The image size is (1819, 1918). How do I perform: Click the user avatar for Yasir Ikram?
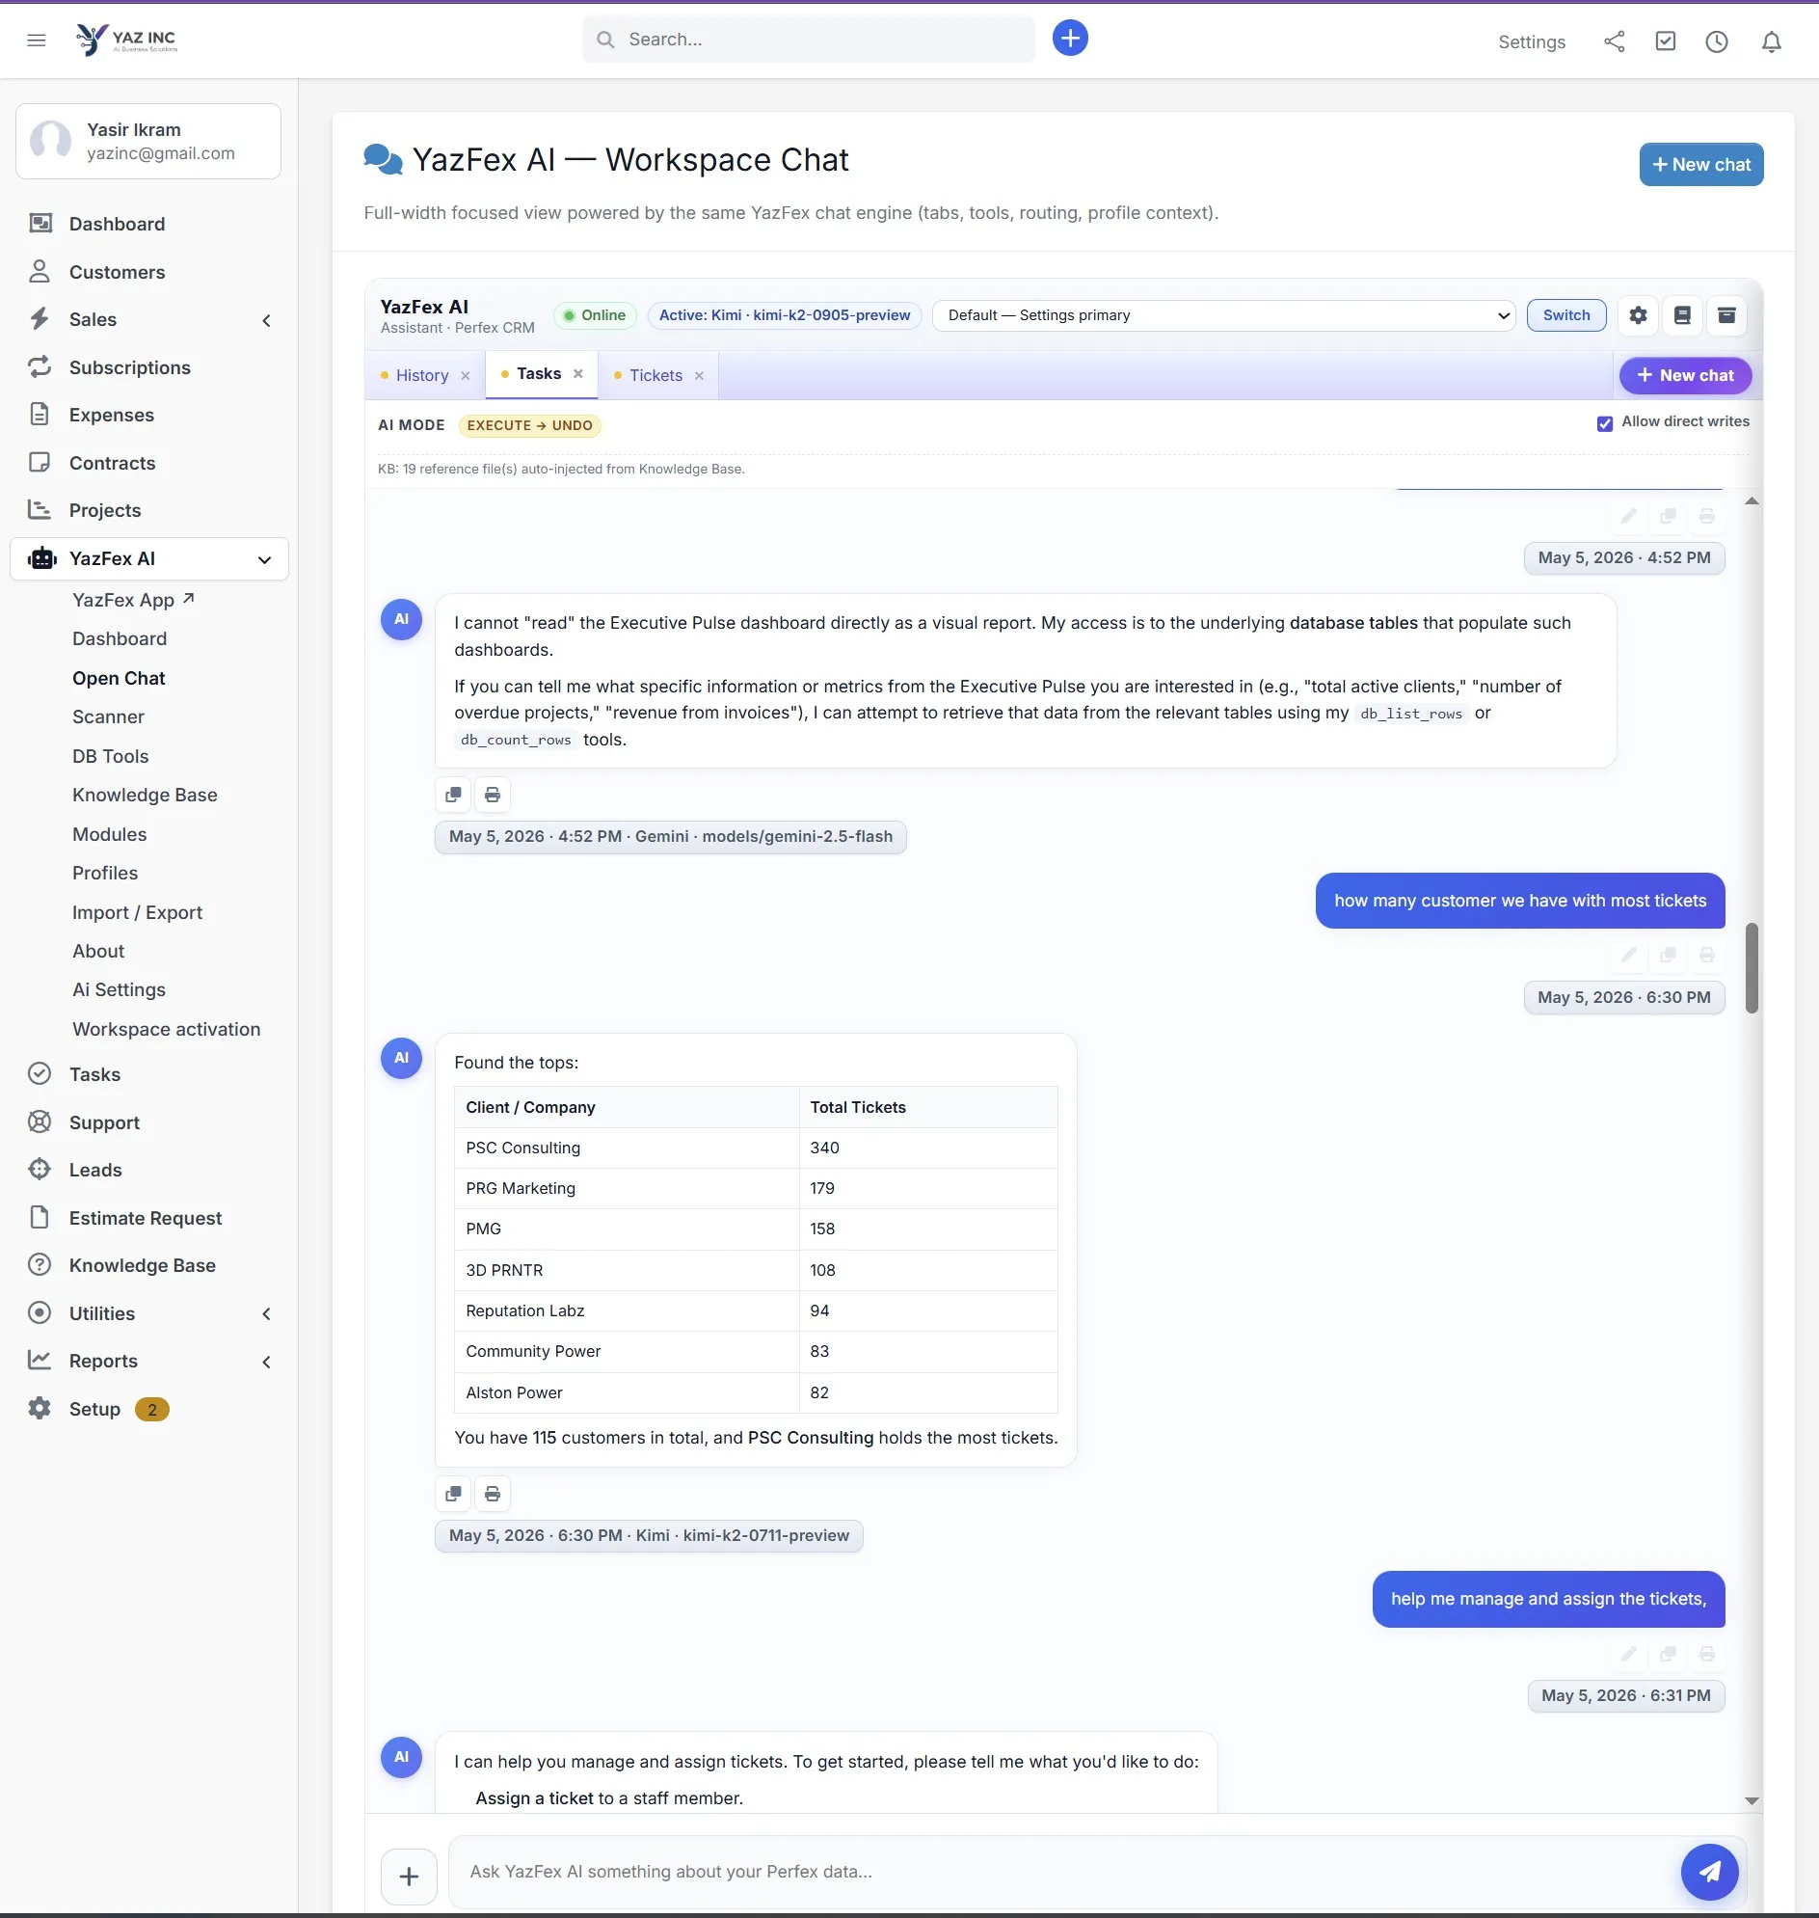click(50, 141)
